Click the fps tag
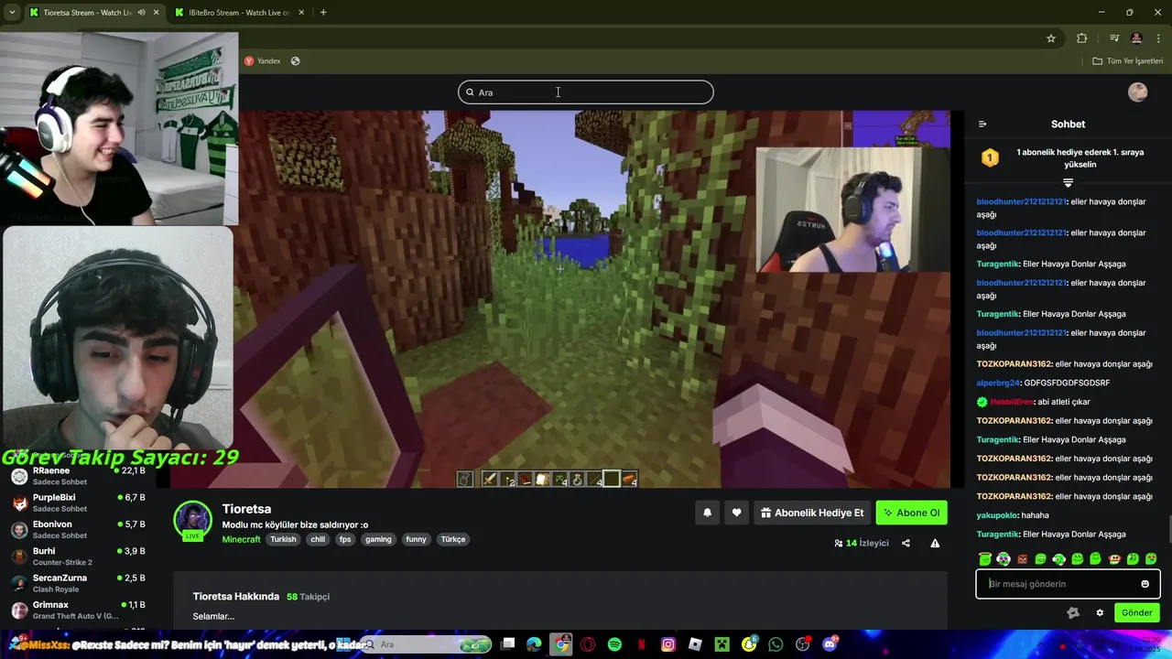 click(345, 539)
